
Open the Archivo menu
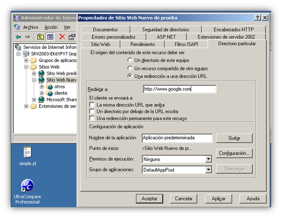click(31, 27)
